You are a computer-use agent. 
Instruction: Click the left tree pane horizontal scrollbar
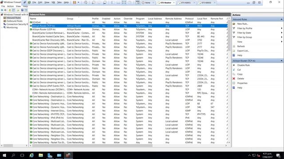[x=14, y=145]
